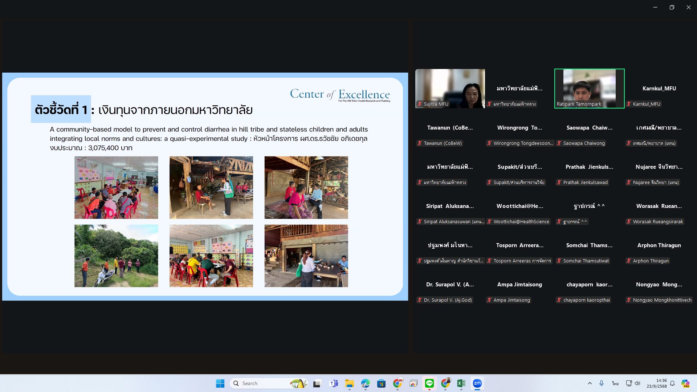The image size is (697, 392).
Task: Click the volume speaker icon
Action: 637,383
